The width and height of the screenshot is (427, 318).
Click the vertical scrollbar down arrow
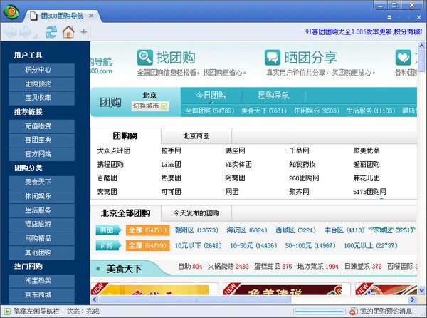[x=421, y=290]
